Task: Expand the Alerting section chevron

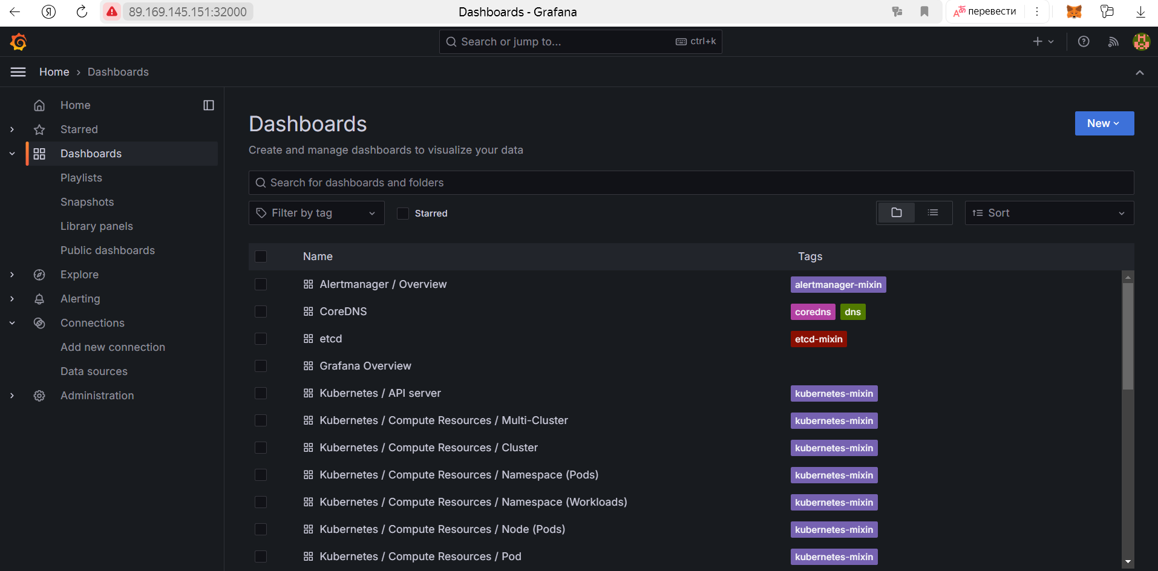Action: coord(12,299)
